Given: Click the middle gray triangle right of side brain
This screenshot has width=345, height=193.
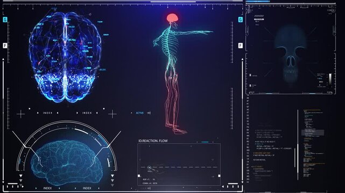Looking at the screenshot, I should [112, 181].
